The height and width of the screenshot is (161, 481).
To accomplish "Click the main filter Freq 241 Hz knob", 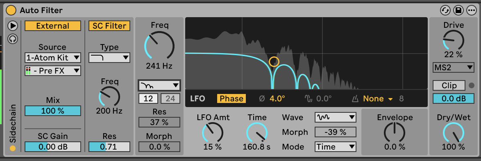I will (159, 46).
